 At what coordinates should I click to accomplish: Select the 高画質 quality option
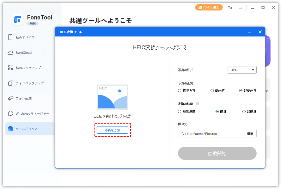212,91
